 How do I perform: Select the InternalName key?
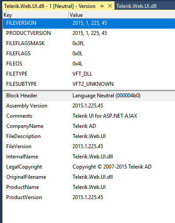coord(22,157)
